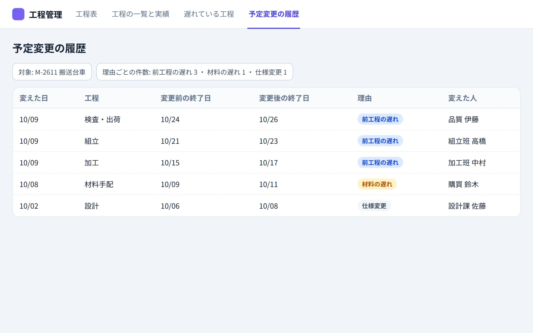Open the 工程表 tab
The width and height of the screenshot is (533, 333).
(x=86, y=14)
